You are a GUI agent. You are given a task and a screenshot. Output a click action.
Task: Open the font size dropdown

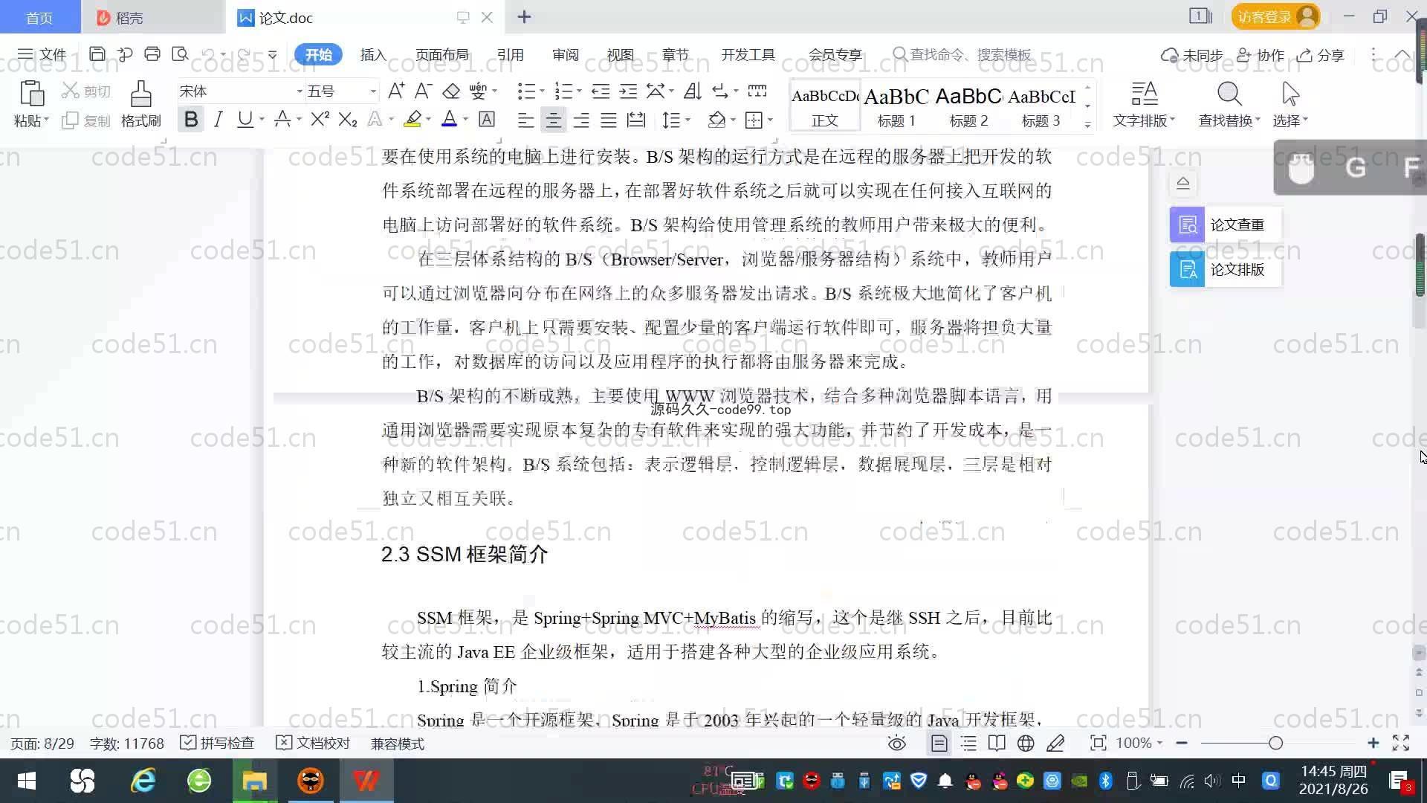(x=373, y=91)
